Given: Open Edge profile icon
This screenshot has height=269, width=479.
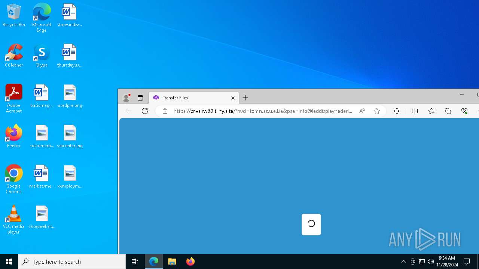Looking at the screenshot, I should click(x=126, y=98).
